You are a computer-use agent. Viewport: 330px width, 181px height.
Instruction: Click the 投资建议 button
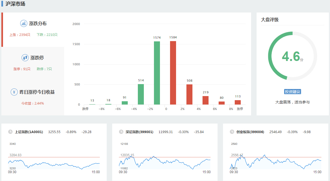click(x=292, y=92)
